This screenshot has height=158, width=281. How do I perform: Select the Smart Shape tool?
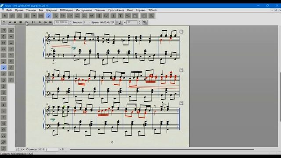click(x=77, y=16)
